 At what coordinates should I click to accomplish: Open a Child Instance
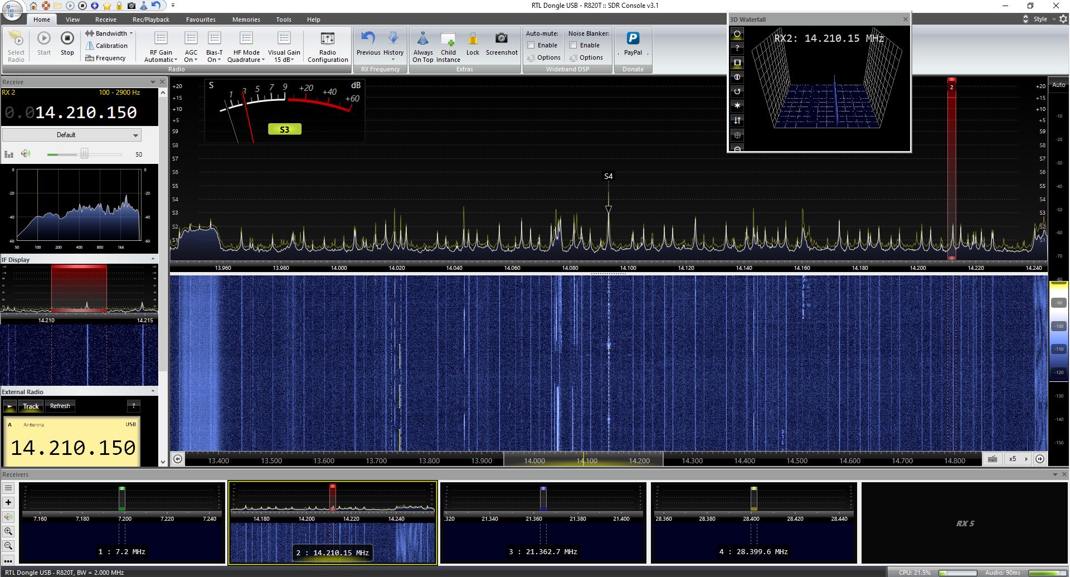coord(448,39)
